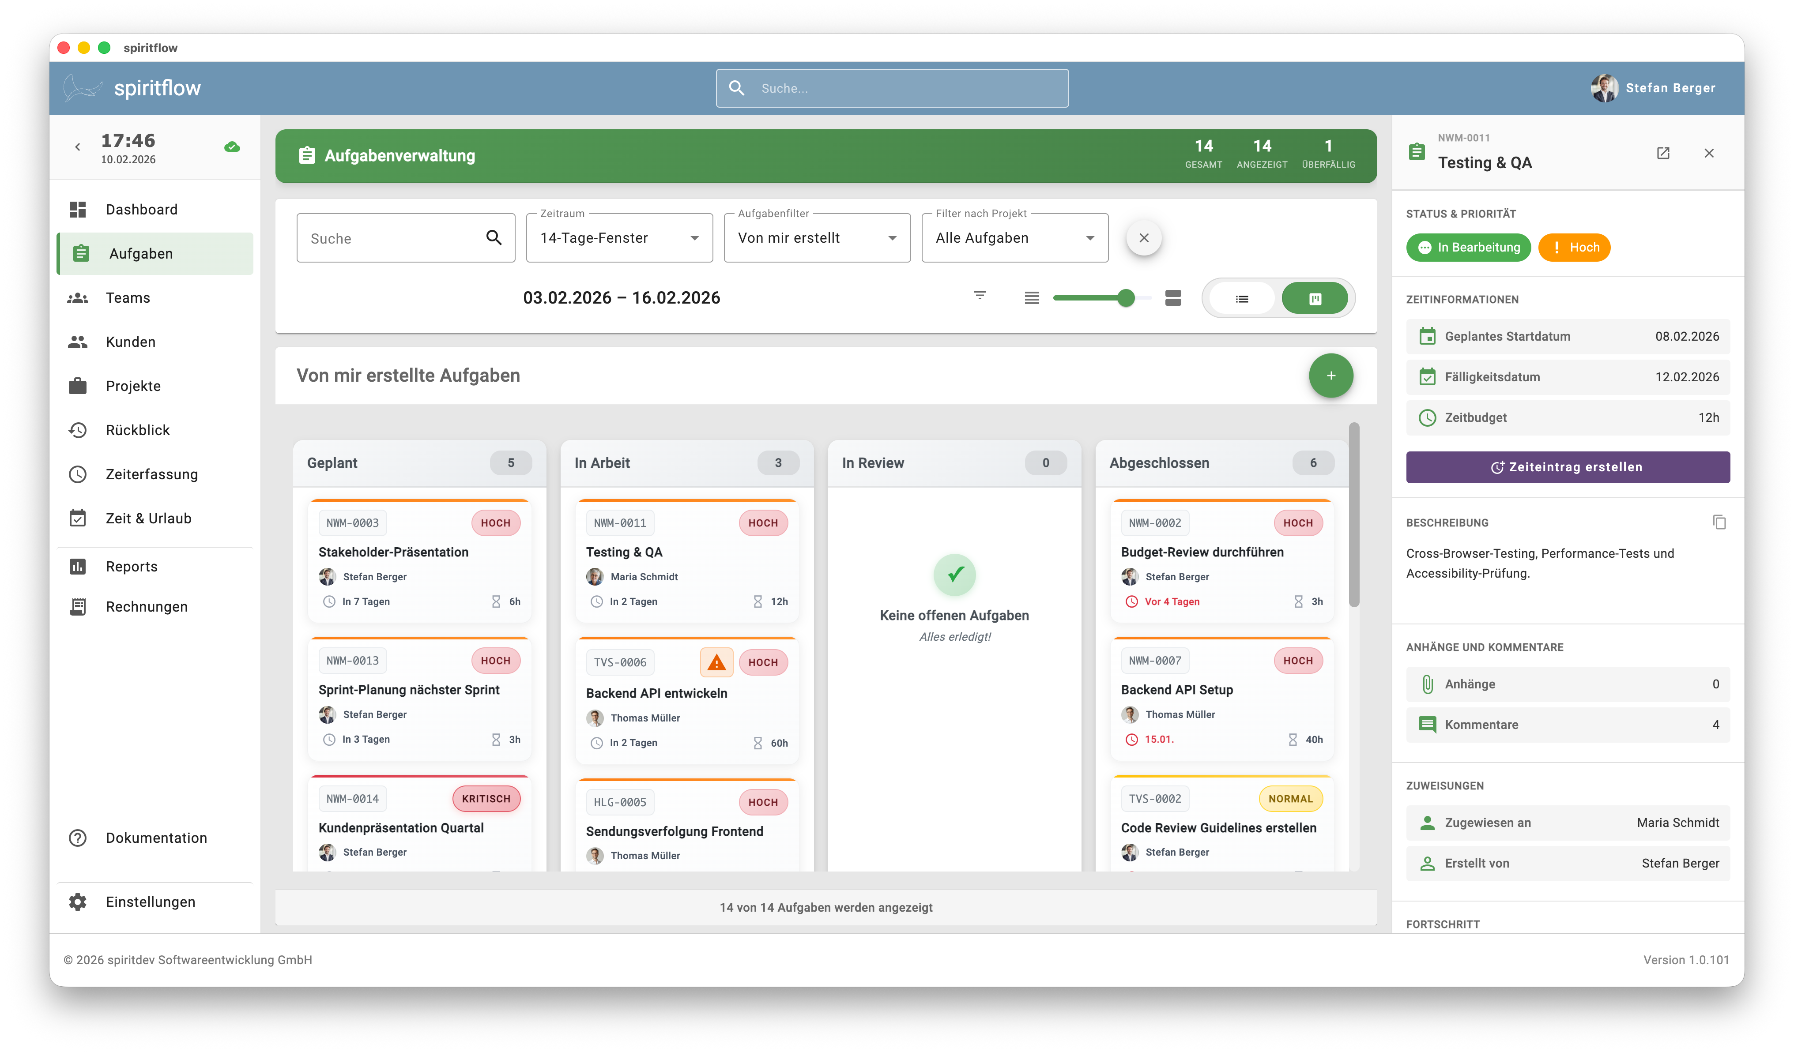
Task: Copy the description with the copy icon
Action: [1719, 522]
